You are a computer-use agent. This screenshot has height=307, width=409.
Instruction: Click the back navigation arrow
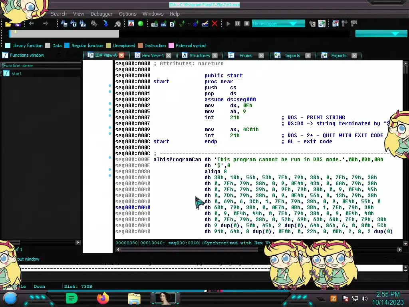(x=32, y=24)
